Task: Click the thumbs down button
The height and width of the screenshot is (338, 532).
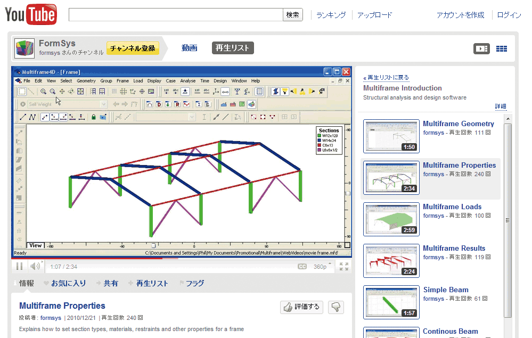Action: click(x=336, y=307)
